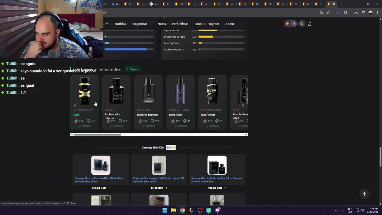
Task: Click thumbs down on Asad
Action: pos(88,121)
